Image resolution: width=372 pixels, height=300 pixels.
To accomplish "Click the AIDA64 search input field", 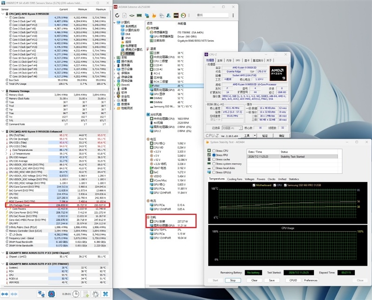I will [x=213, y=15].
